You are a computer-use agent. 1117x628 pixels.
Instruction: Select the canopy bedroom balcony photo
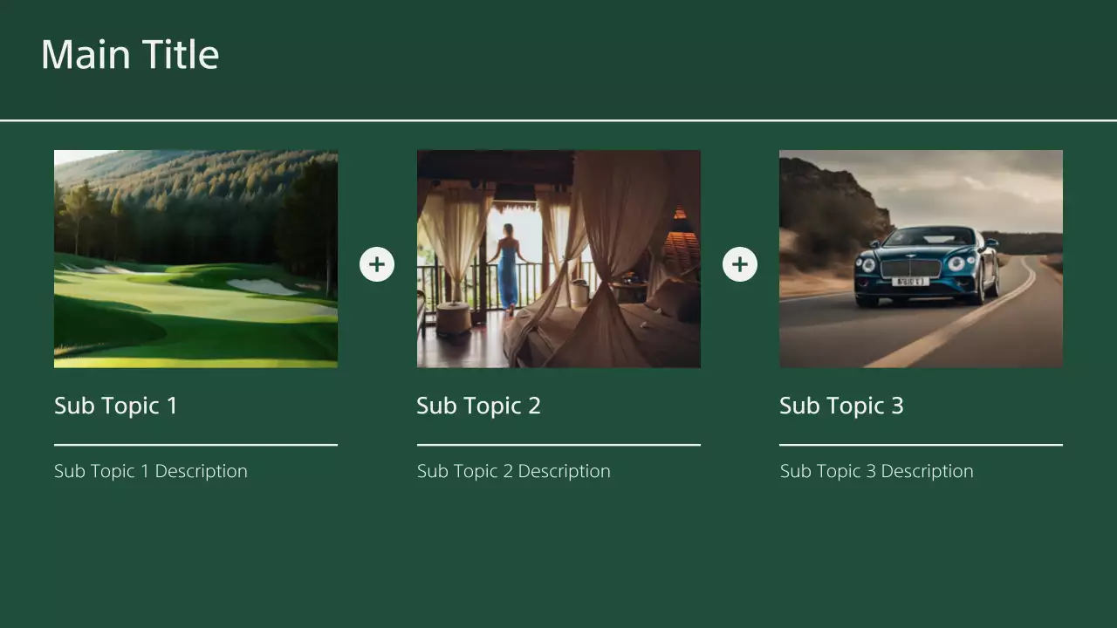pos(558,258)
